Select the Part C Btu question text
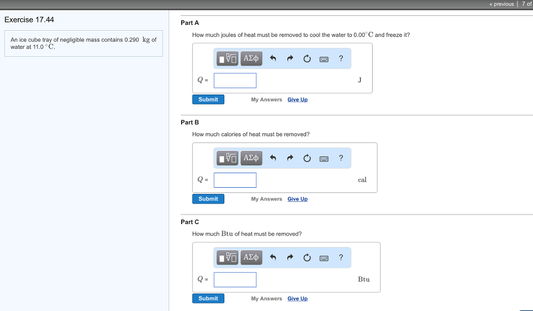Screen dimensions: 533x311 coord(247,234)
